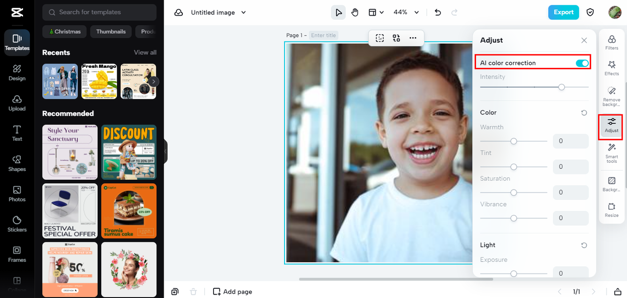The height and width of the screenshot is (298, 627).
Task: Click the Exposure slider handle
Action: click(514, 274)
